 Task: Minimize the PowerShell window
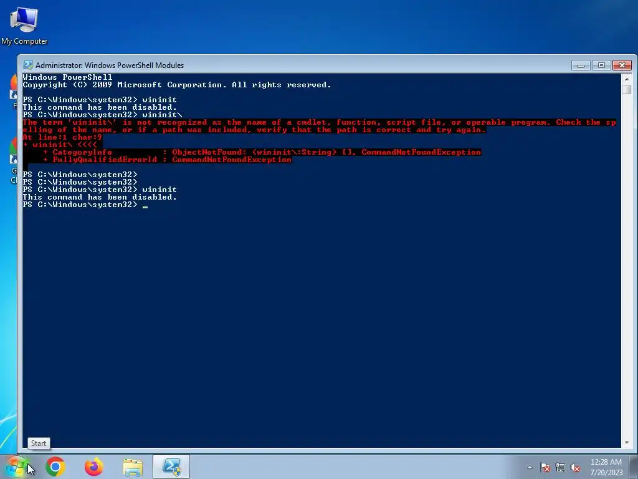tap(581, 65)
